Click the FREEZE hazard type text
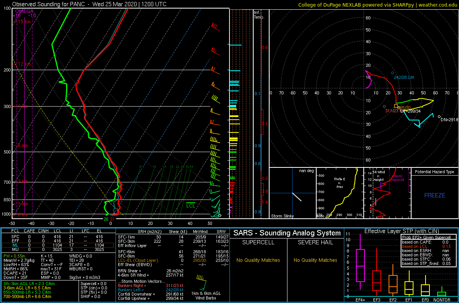Screen dimensions: 459x303 pyautogui.click(x=435, y=195)
